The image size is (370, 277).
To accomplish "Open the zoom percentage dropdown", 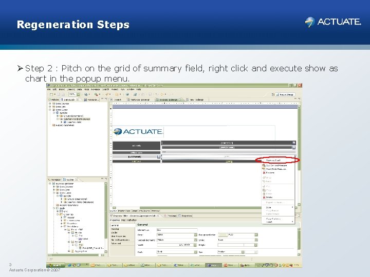I will [78, 94].
